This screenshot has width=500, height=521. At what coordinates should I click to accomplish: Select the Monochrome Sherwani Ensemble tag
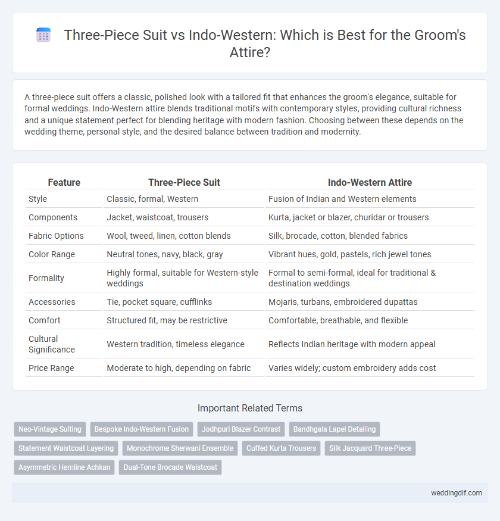coord(180,448)
